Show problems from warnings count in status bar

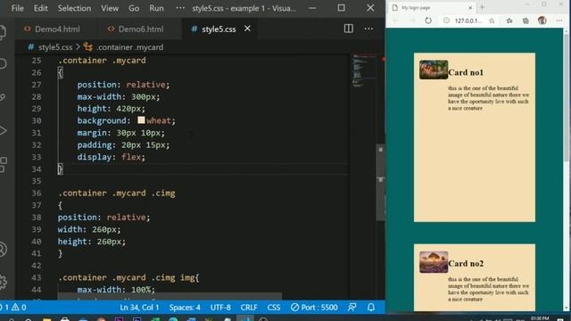point(15,307)
